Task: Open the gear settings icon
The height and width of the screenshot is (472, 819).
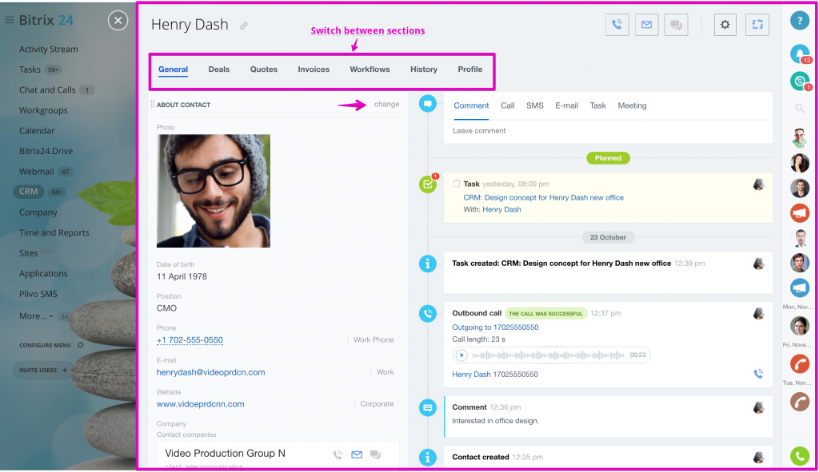Action: (725, 25)
